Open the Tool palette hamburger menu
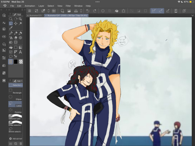195x146 pixels. 10,14
